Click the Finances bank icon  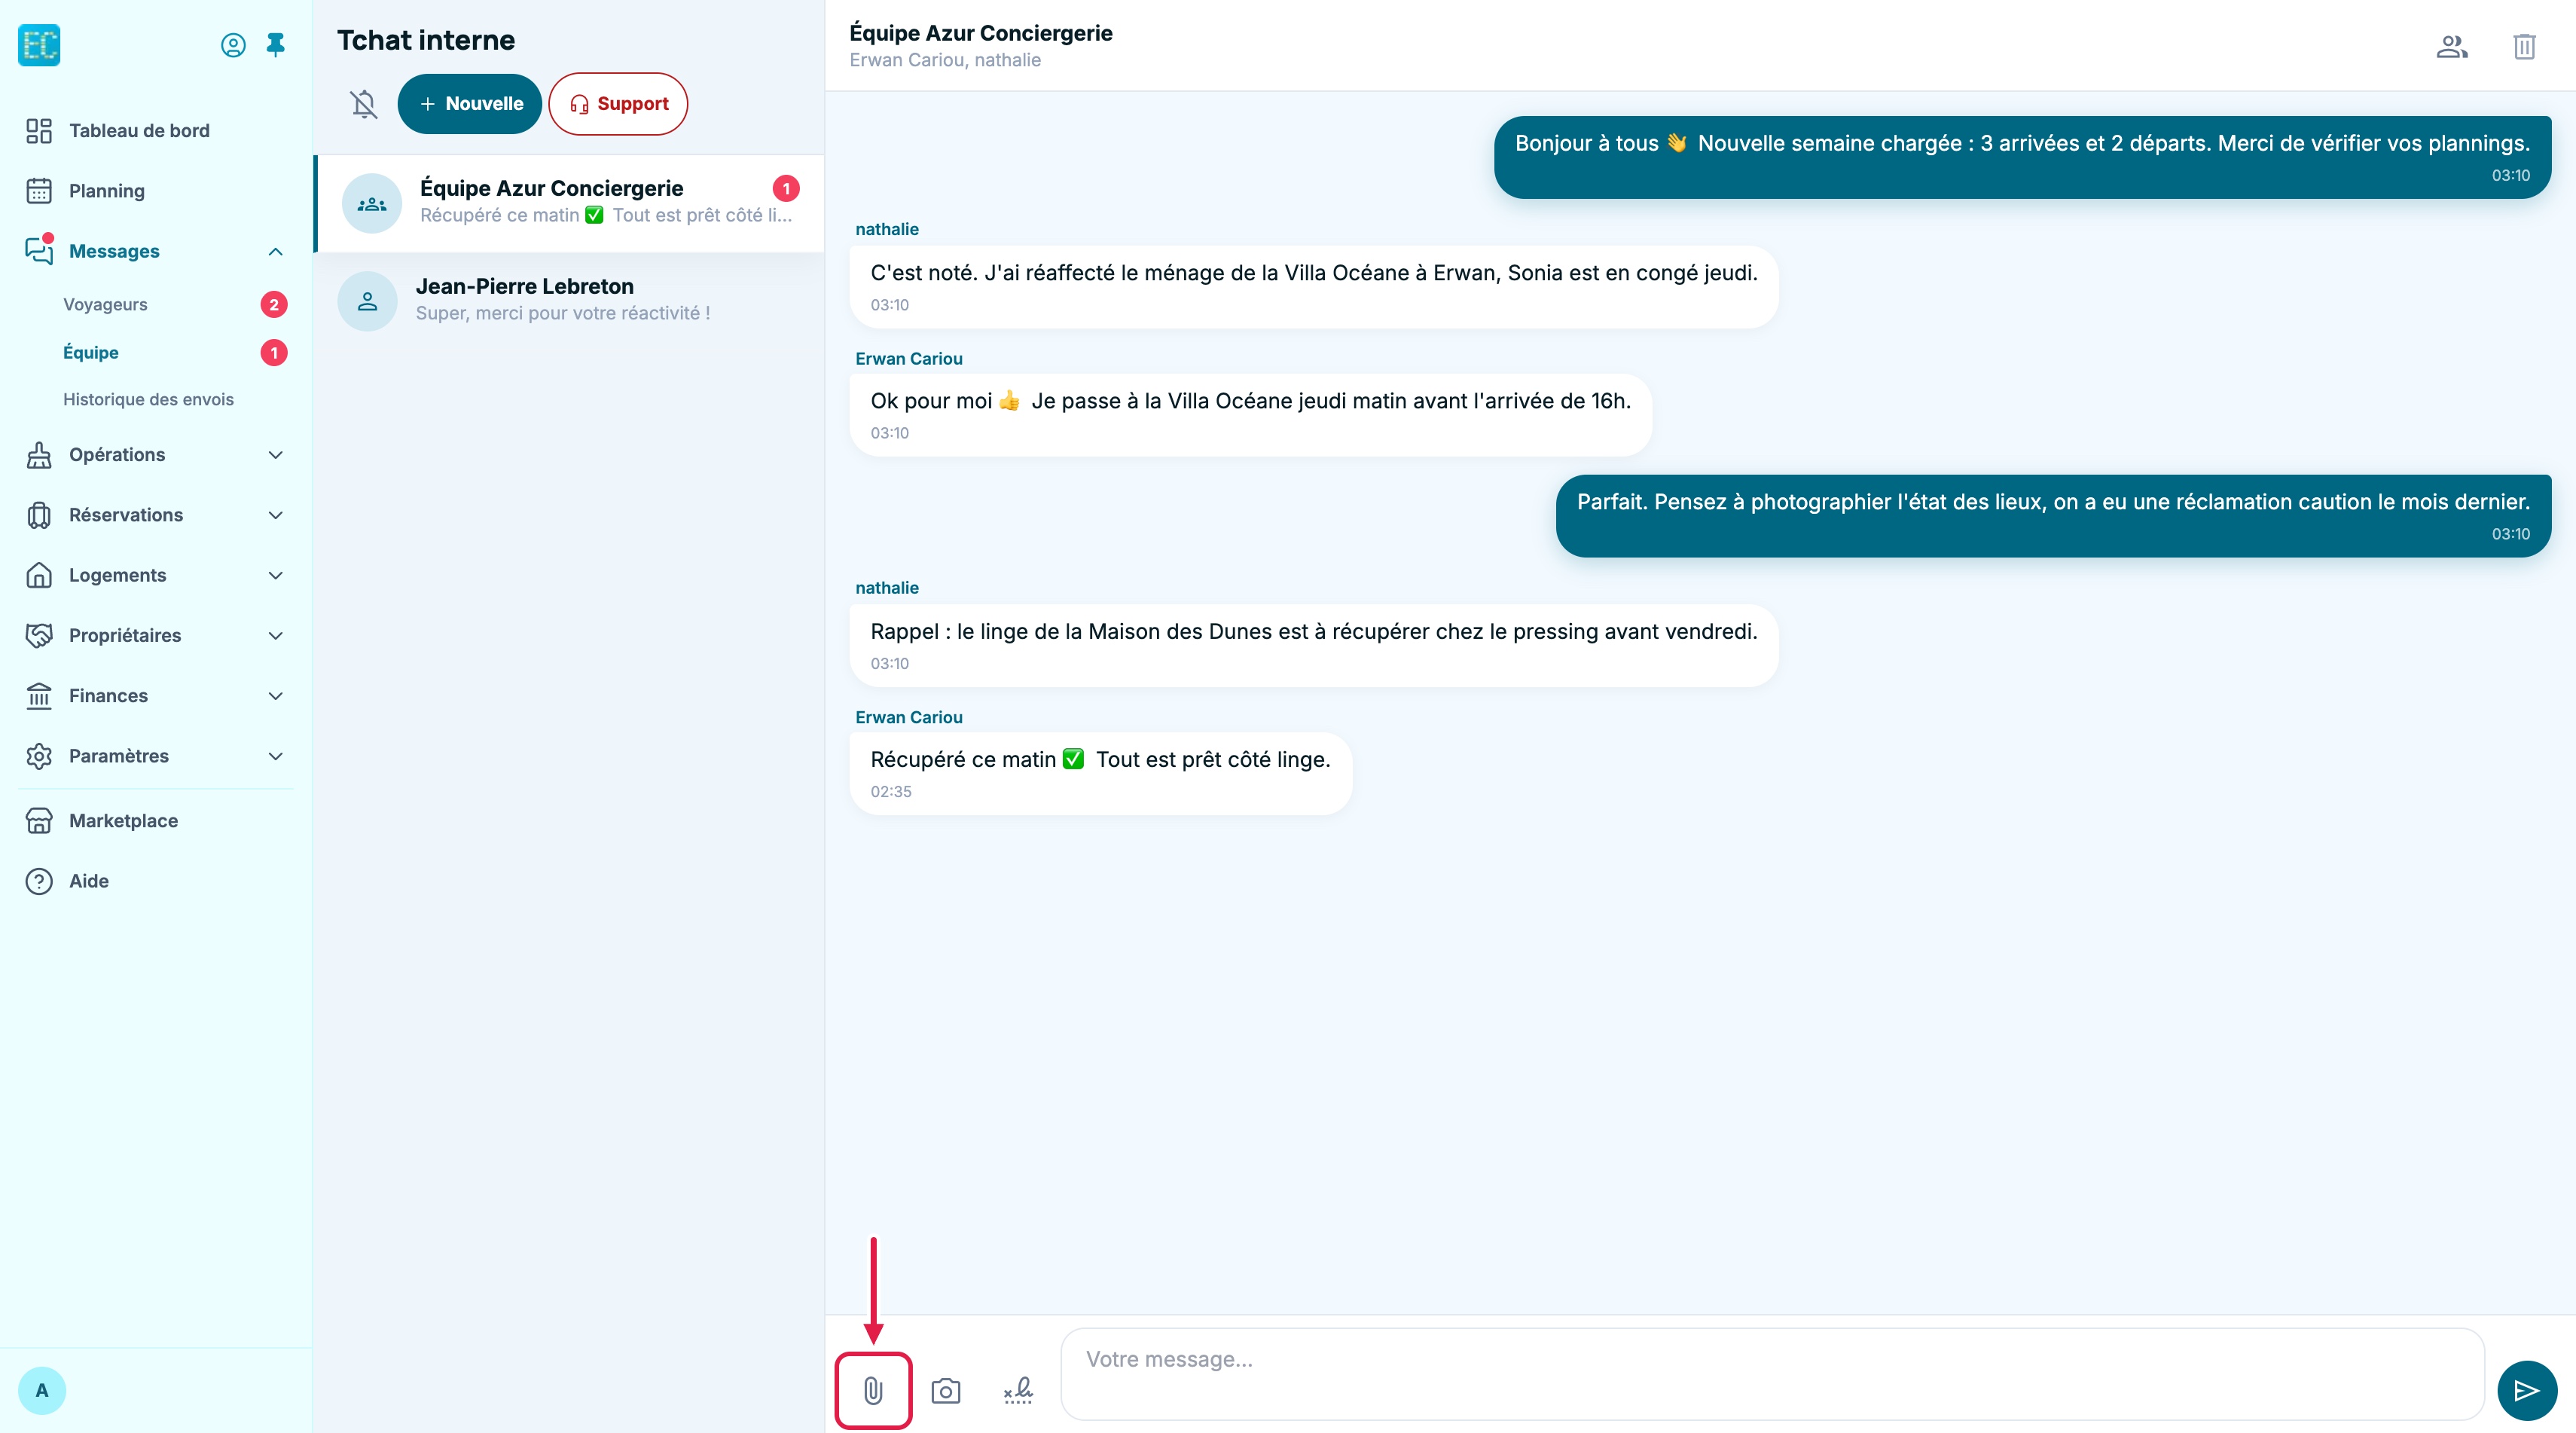(x=39, y=696)
